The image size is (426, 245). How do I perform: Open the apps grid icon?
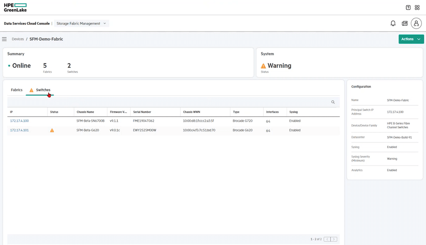point(417,7)
